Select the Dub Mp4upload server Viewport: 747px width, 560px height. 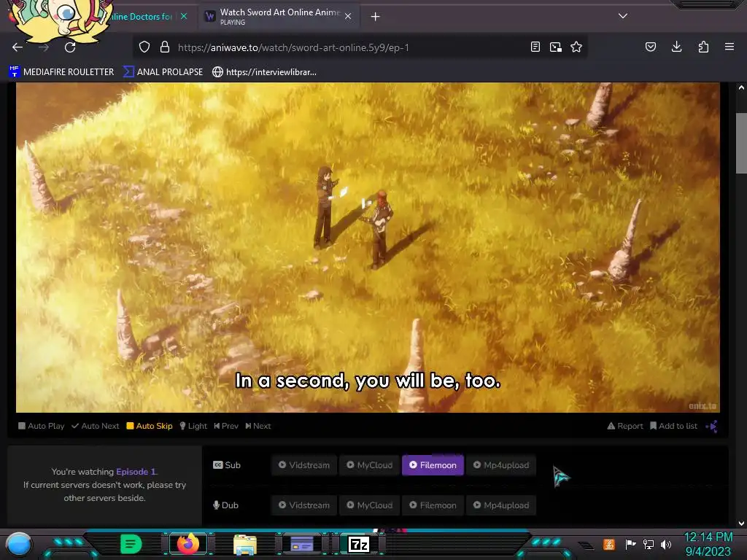tap(501, 505)
